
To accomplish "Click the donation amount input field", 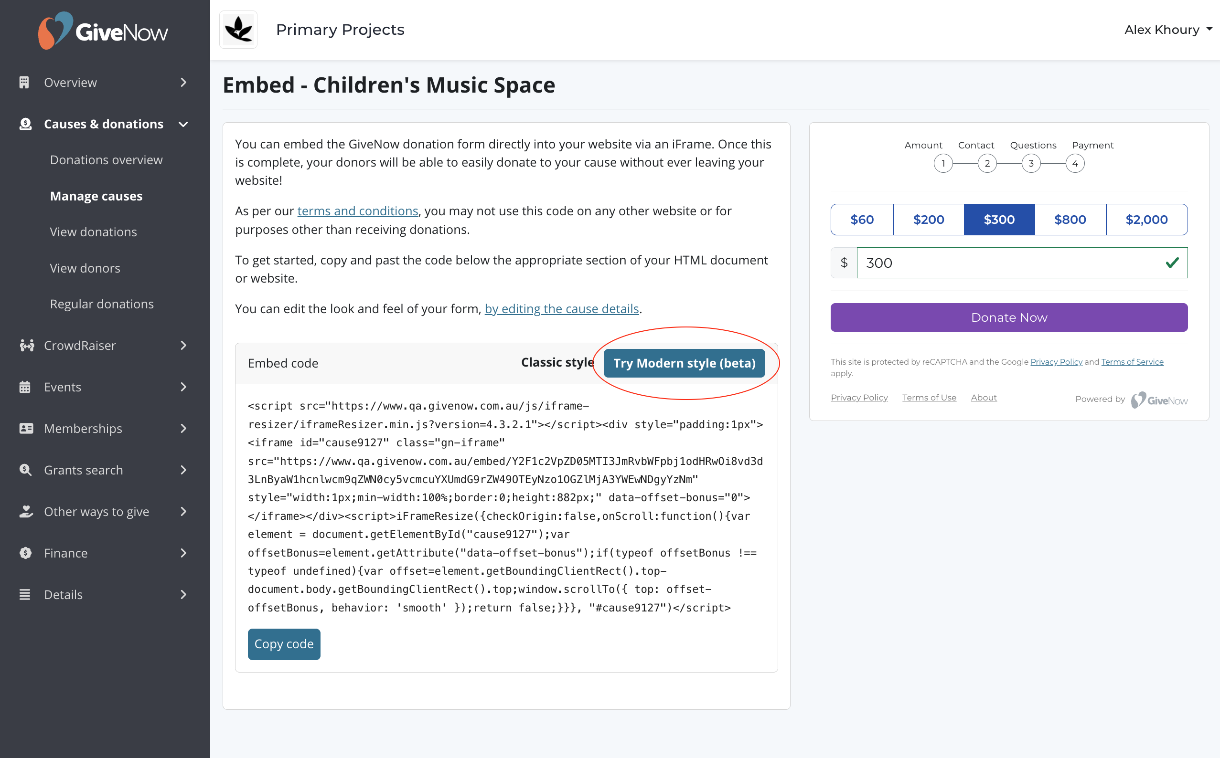I will [1022, 263].
